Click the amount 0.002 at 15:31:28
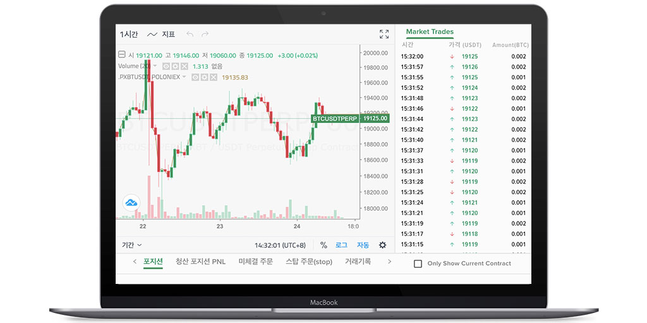 pyautogui.click(x=519, y=182)
